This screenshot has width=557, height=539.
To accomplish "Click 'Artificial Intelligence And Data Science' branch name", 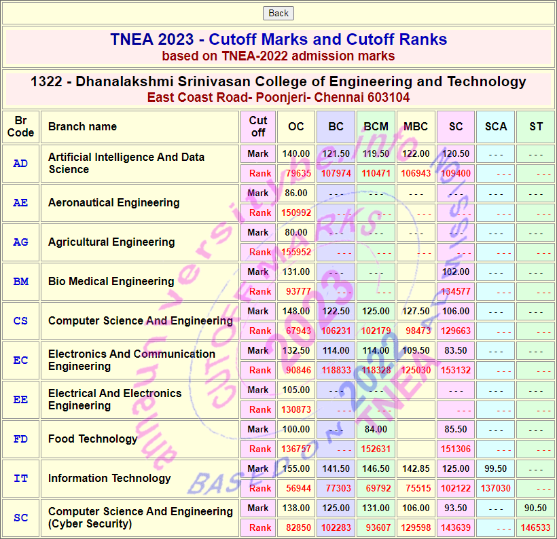I will 126,164.
